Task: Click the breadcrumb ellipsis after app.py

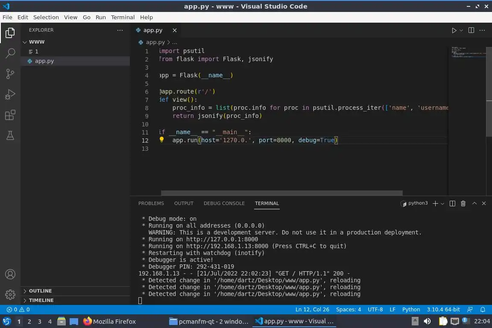Action: pos(175,42)
